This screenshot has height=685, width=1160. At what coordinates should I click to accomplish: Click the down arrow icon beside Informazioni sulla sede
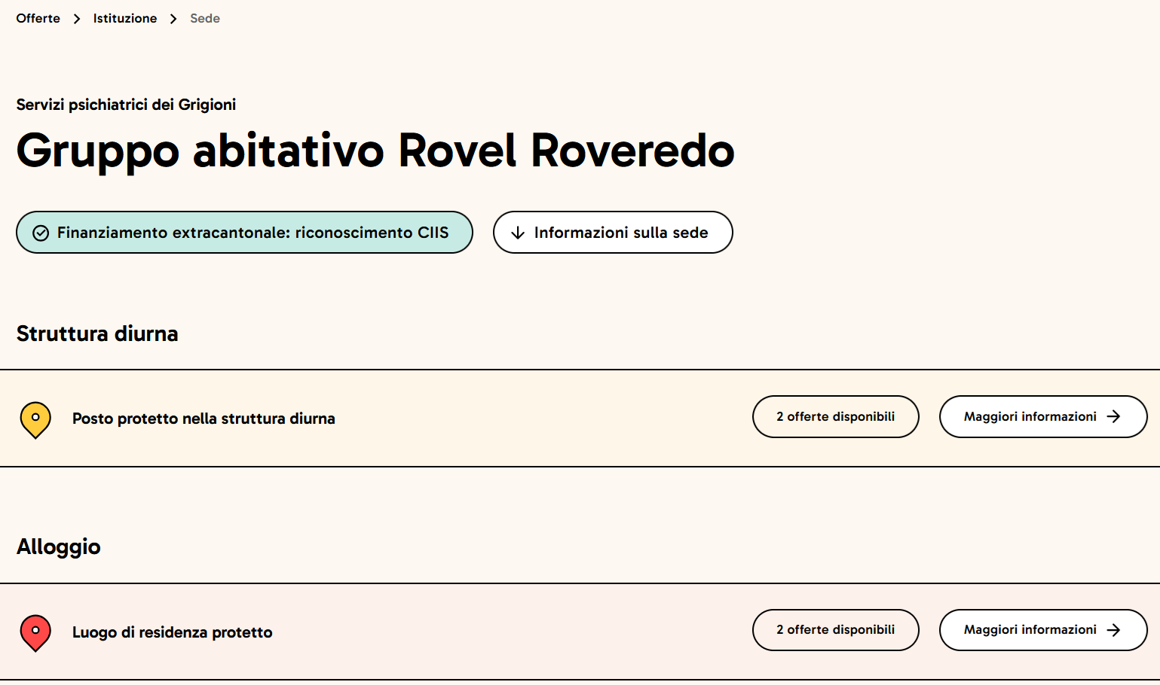(518, 233)
